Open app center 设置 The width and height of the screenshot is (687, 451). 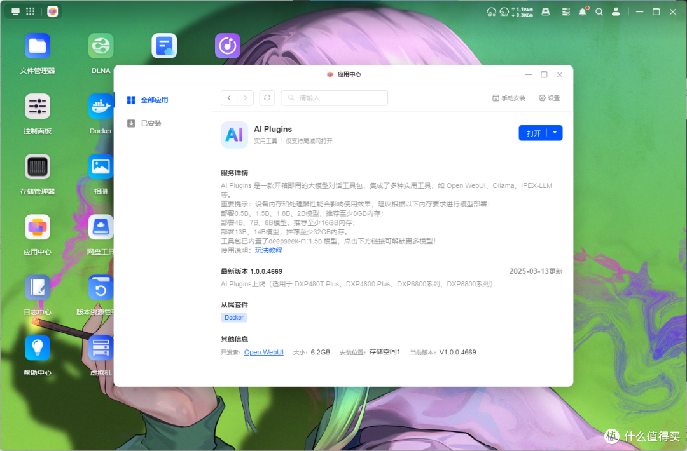click(550, 98)
